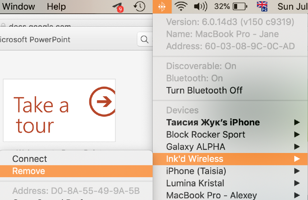Click the Take a tour arrow circle
This screenshot has height=200, width=308.
[x=103, y=101]
